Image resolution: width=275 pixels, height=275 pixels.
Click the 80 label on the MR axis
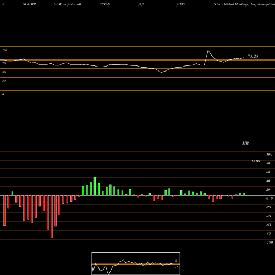[268, 163]
